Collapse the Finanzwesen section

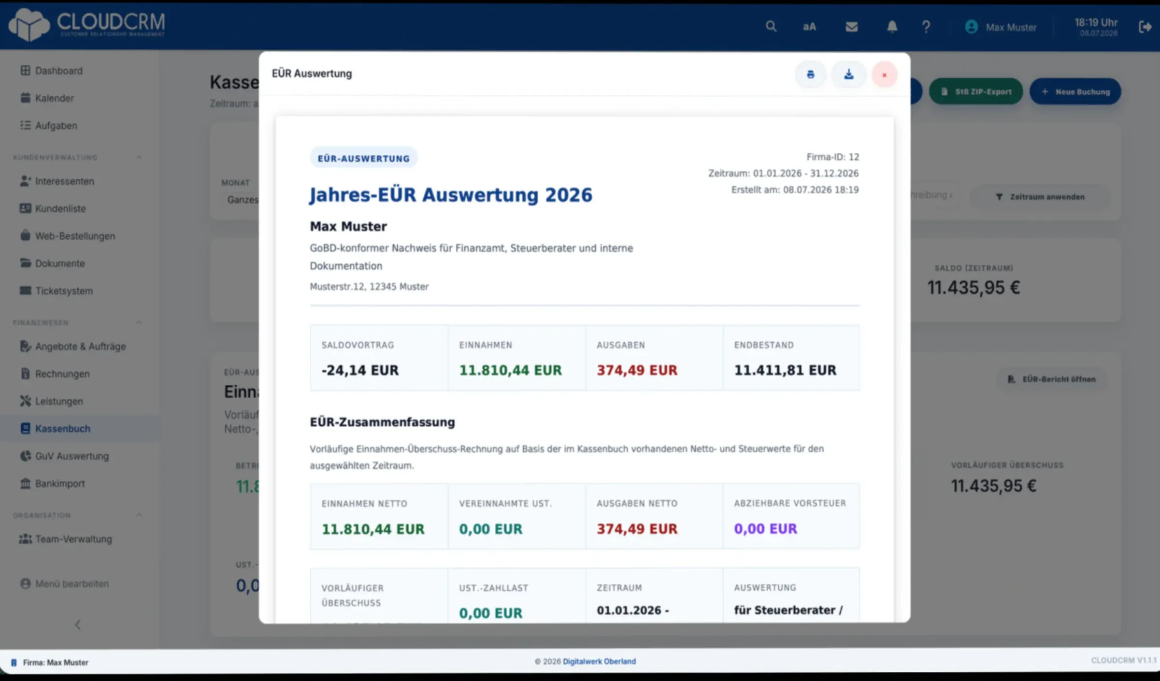coord(139,322)
